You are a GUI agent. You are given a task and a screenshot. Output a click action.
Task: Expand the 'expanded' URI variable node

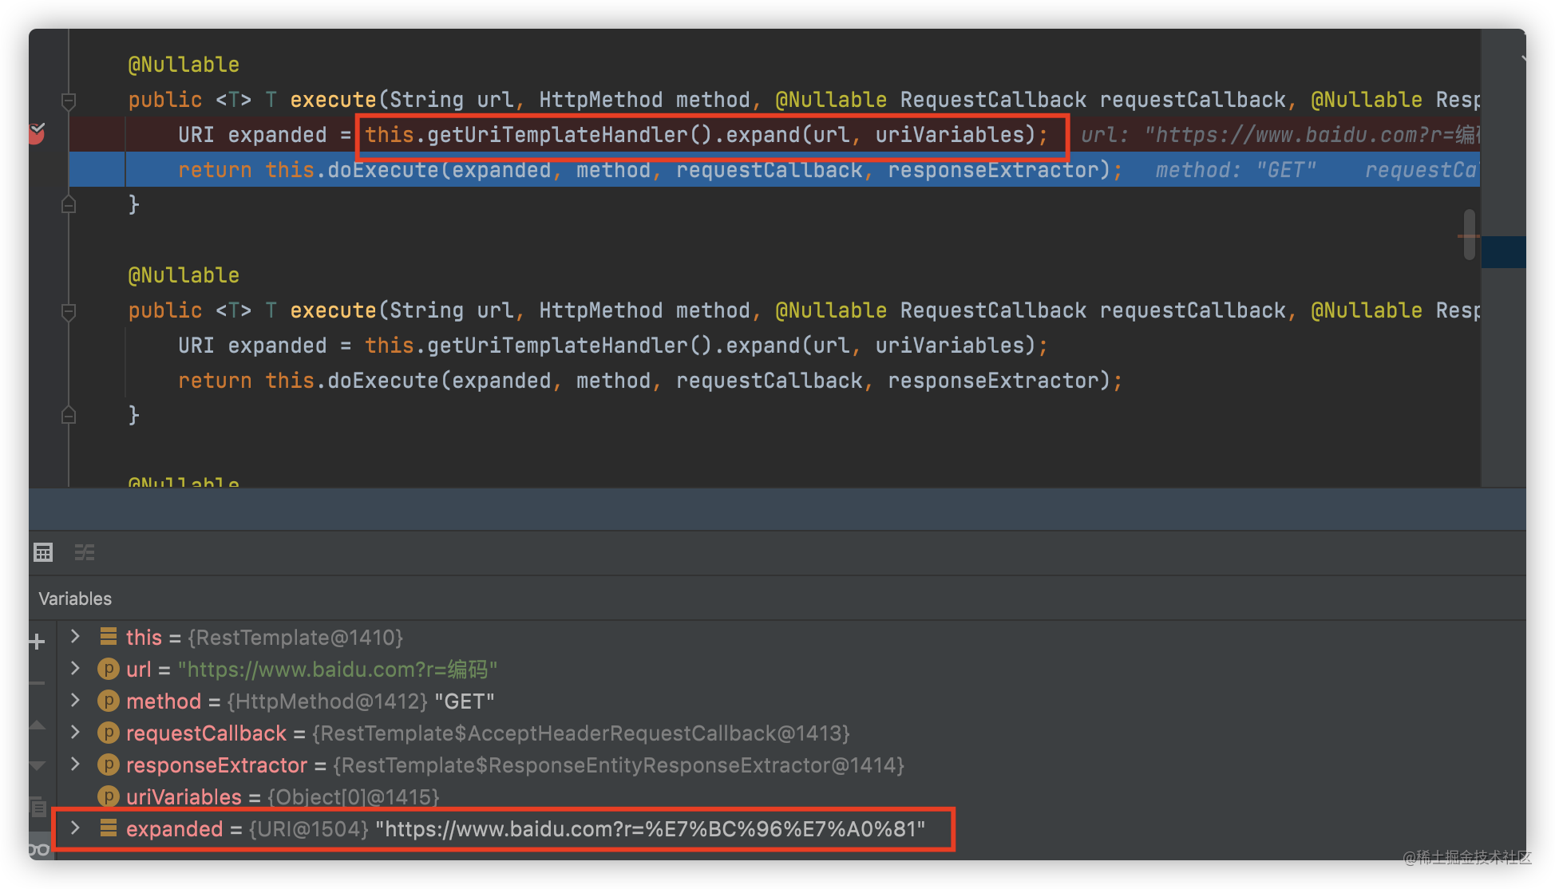coord(75,828)
